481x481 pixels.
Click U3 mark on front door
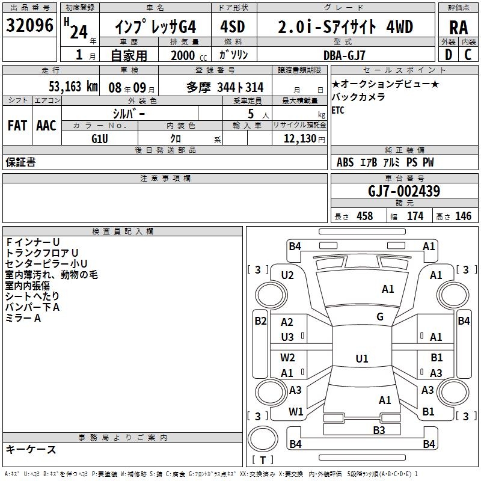pyautogui.click(x=287, y=337)
